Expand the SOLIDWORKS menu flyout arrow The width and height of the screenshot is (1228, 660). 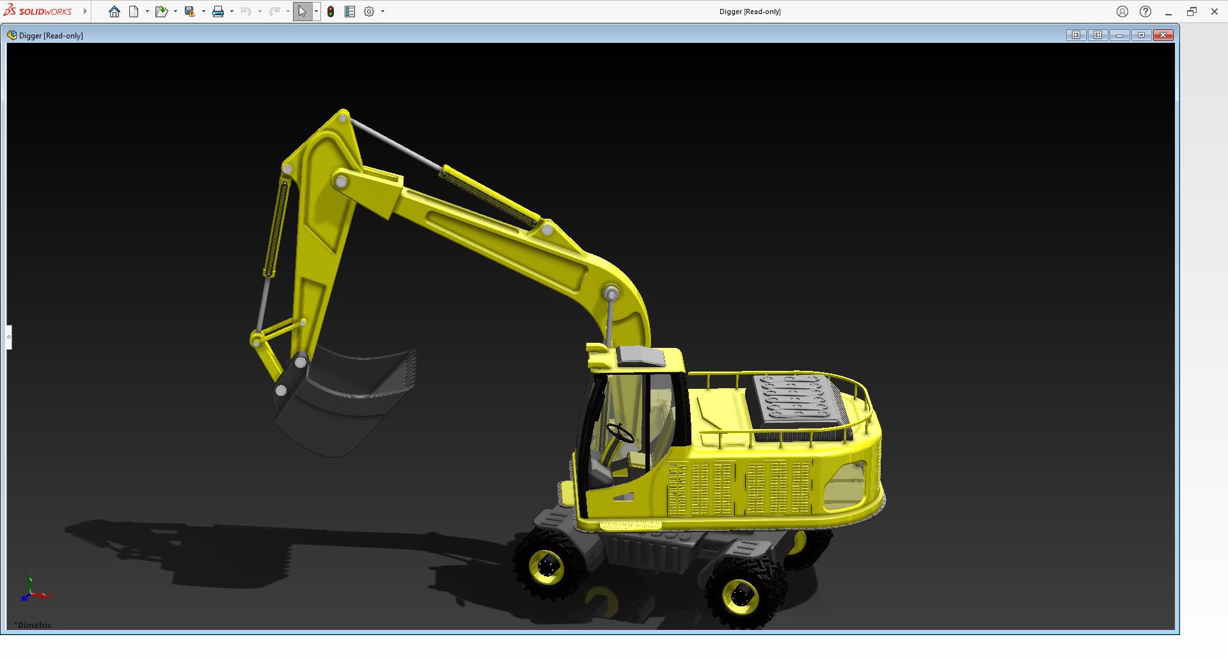tap(85, 12)
